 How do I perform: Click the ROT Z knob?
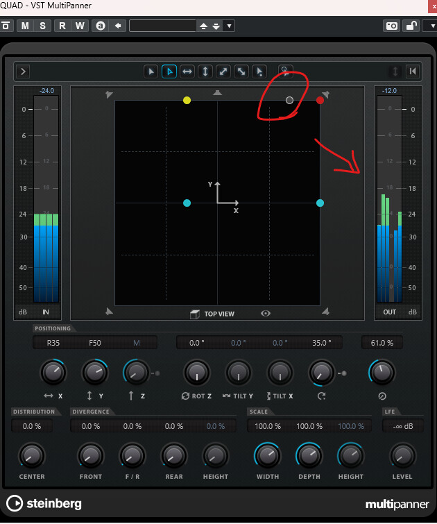click(x=197, y=372)
